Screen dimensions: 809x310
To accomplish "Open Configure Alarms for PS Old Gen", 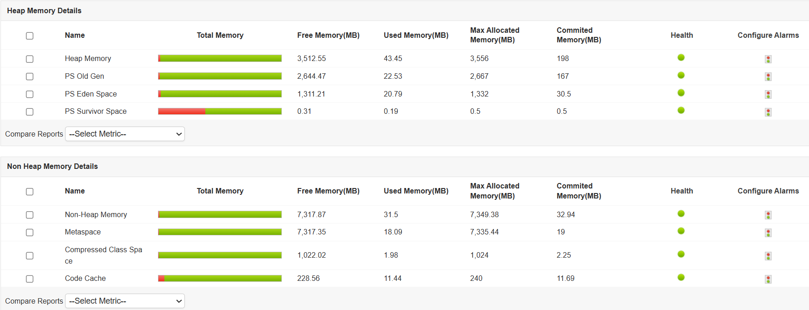I will (768, 76).
